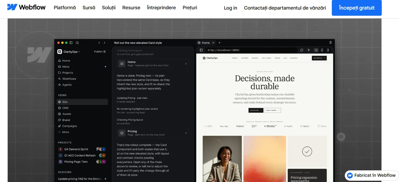
Task: Click the checkmark circle card in preview
Action: (307, 152)
